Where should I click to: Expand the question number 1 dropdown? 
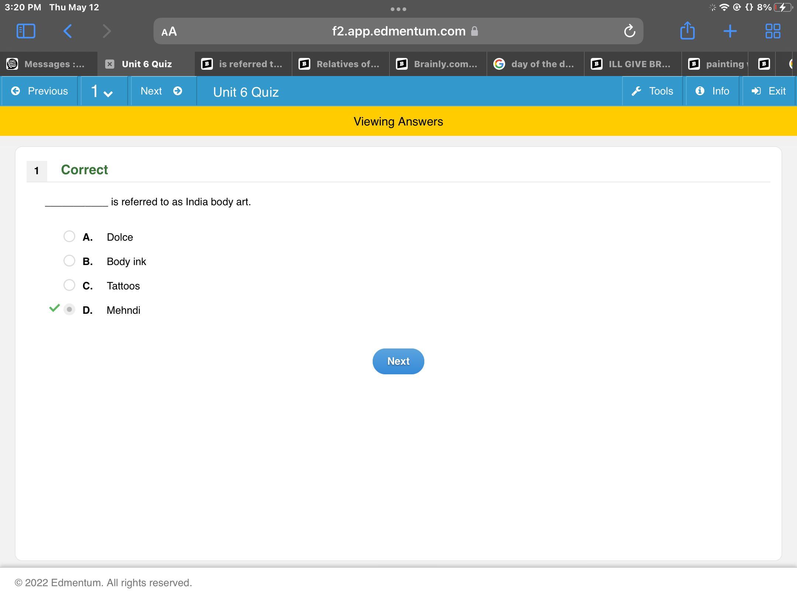coord(102,92)
